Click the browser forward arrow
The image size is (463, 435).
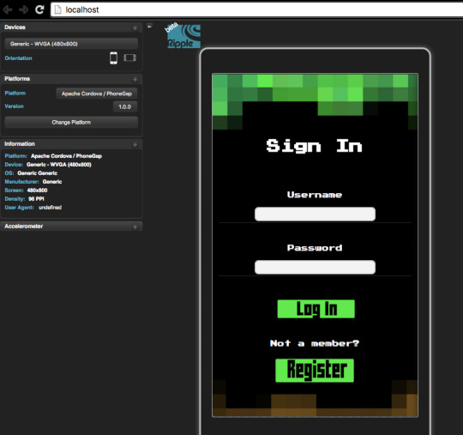click(x=24, y=9)
